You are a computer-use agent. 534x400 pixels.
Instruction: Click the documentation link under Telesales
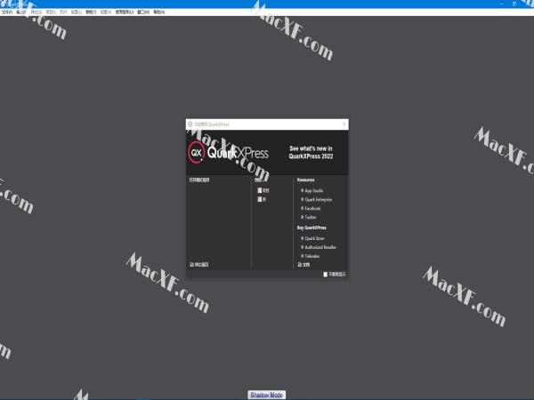pyautogui.click(x=303, y=265)
